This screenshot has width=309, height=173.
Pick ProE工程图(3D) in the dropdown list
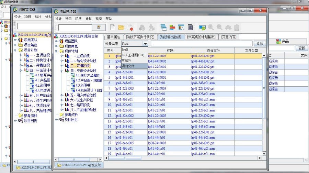(x=133, y=55)
